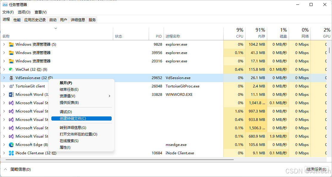Viewport: 332px width, 177px height.
Task: Switch to the 服务 tab
Action: click(92, 20)
